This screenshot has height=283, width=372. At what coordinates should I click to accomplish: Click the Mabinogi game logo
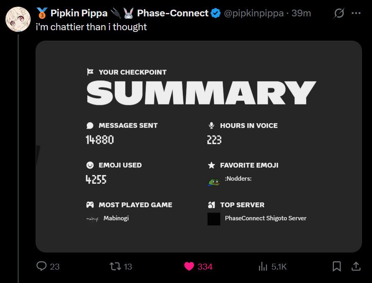(x=92, y=218)
